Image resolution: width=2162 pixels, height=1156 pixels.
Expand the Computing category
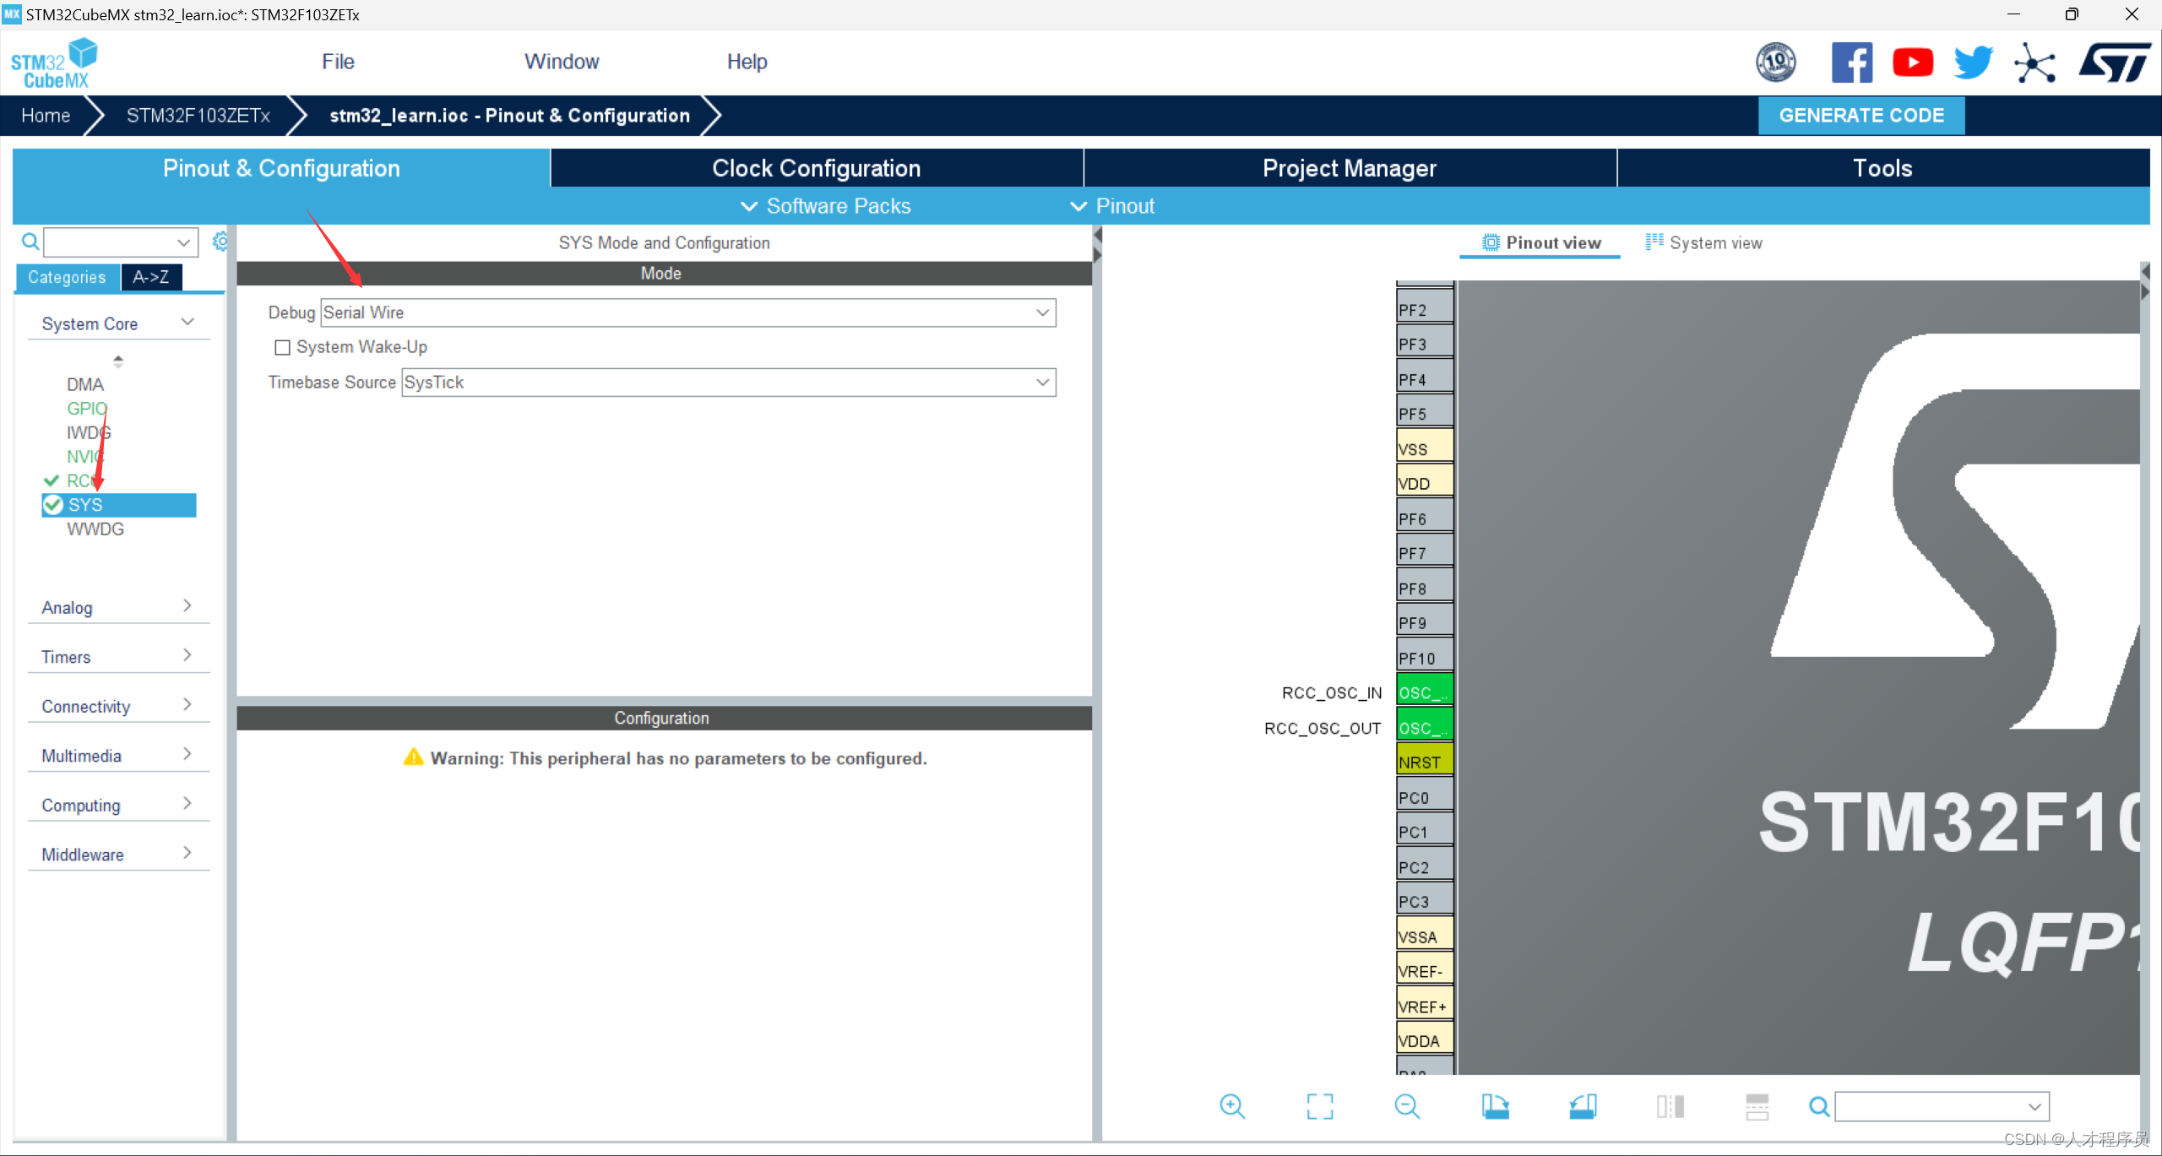click(x=118, y=805)
